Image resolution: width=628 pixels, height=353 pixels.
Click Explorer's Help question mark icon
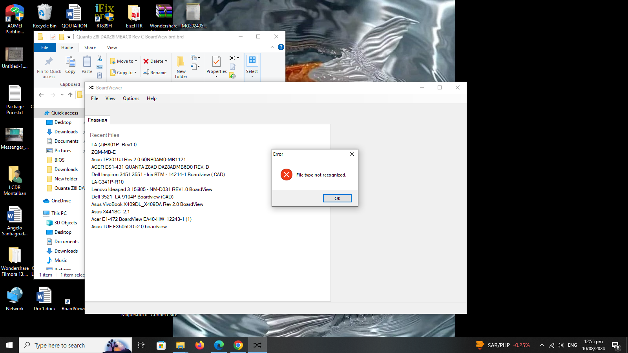click(x=281, y=47)
